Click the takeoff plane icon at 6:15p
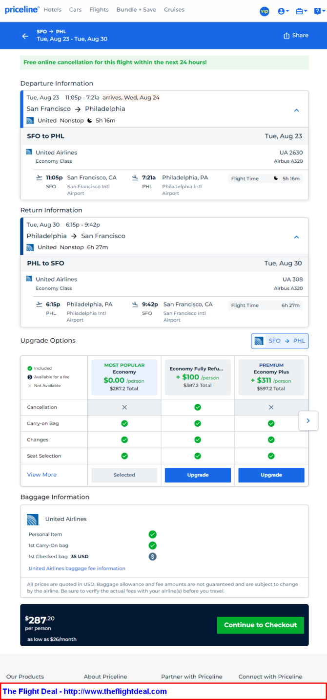 (x=39, y=304)
